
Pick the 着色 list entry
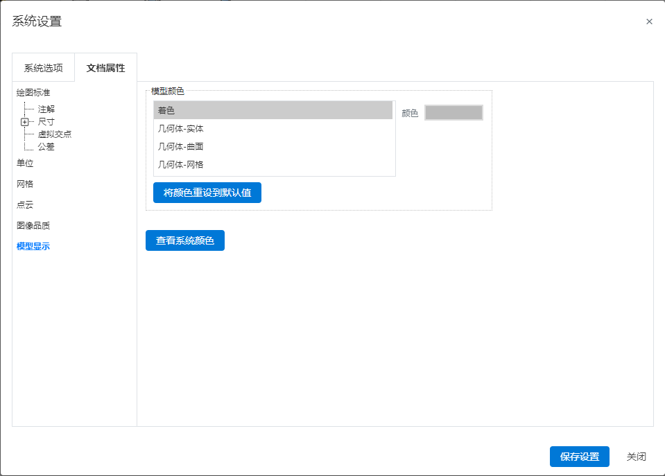click(273, 110)
